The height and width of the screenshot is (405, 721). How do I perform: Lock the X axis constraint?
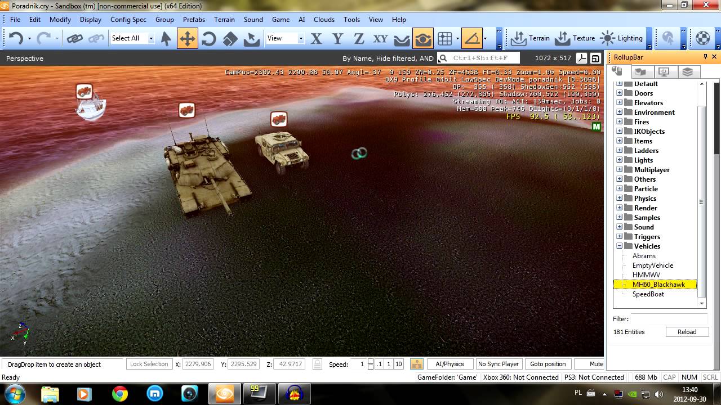pos(316,38)
